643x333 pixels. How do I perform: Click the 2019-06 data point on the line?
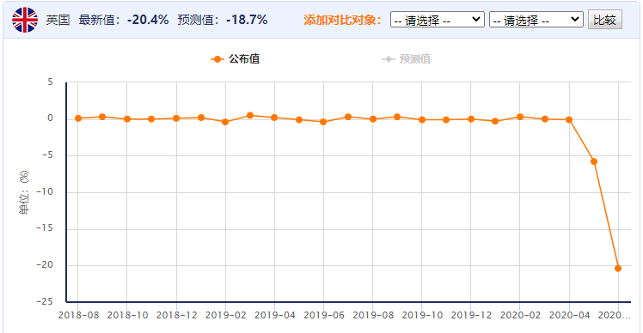tap(323, 122)
